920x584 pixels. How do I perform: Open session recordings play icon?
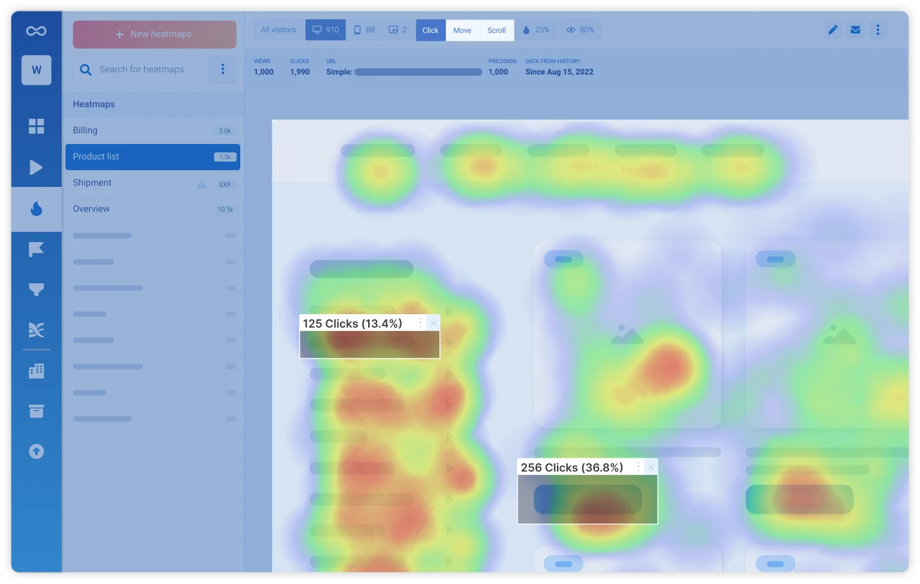pos(36,168)
